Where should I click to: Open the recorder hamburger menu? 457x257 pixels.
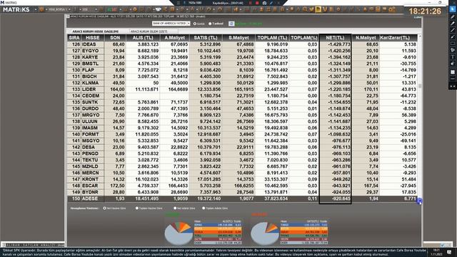[179, 3]
